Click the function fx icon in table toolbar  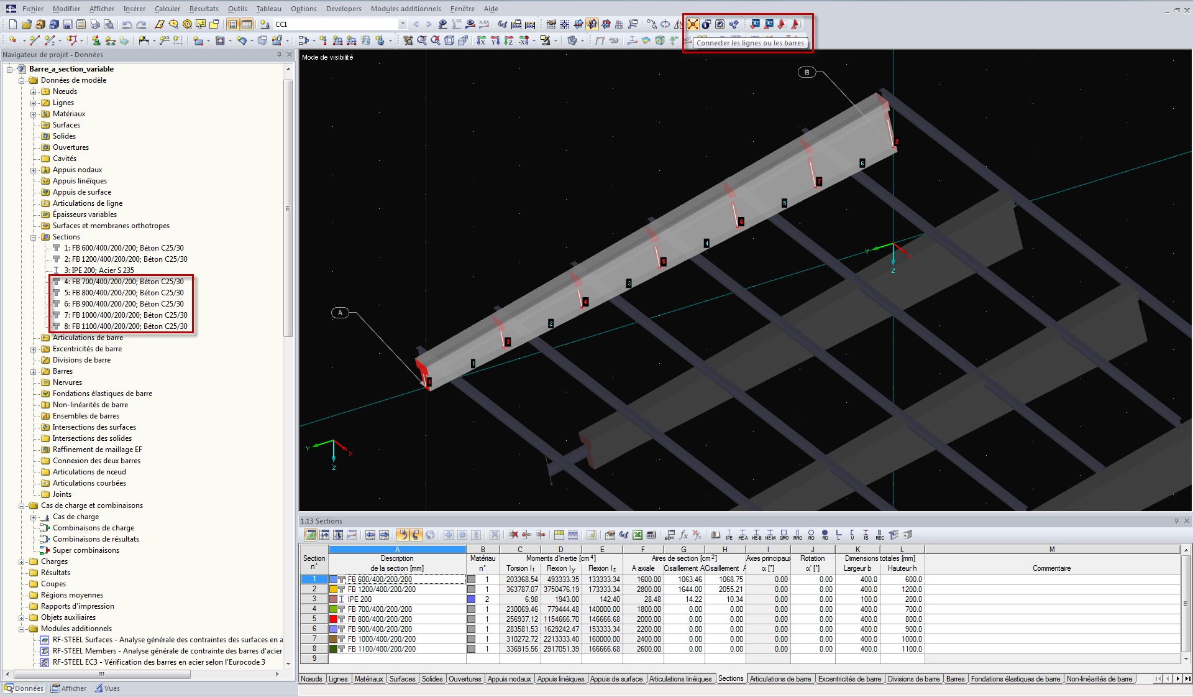click(x=683, y=535)
